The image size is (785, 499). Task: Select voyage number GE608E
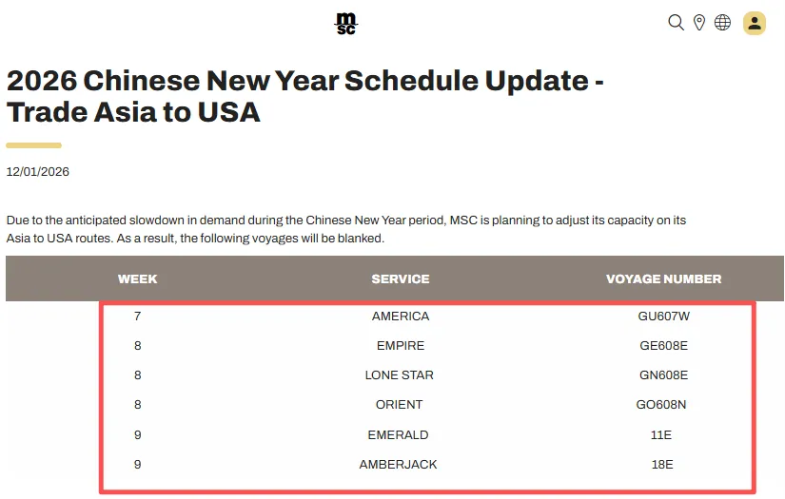(x=663, y=346)
